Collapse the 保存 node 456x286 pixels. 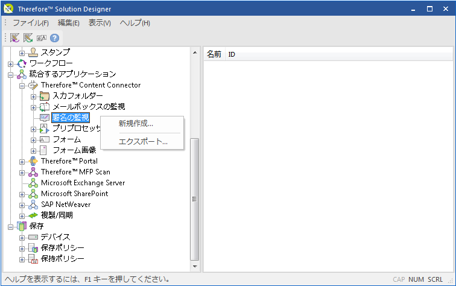(10, 227)
